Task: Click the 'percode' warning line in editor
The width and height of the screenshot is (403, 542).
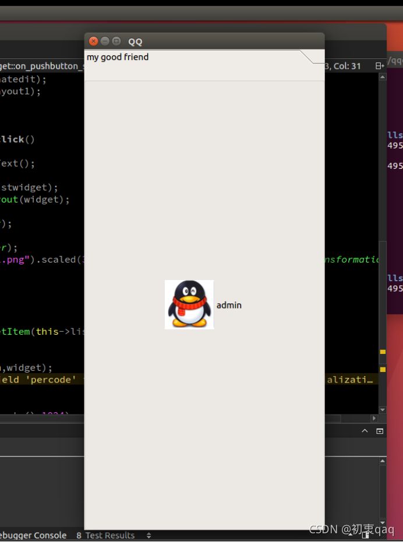Action: pyautogui.click(x=41, y=380)
